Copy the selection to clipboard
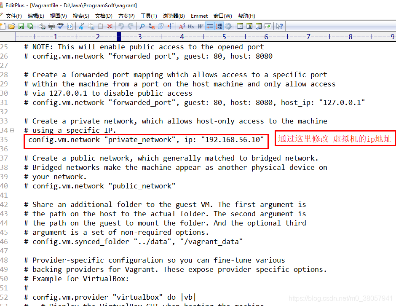This screenshot has width=396, height=306. [91, 26]
